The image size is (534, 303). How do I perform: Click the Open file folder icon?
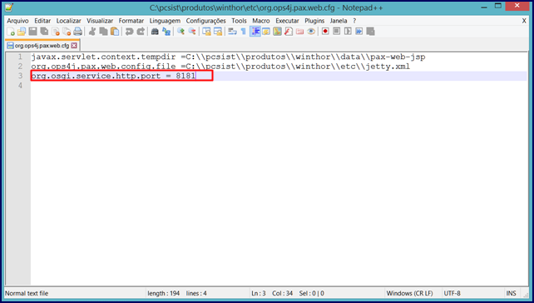point(22,32)
